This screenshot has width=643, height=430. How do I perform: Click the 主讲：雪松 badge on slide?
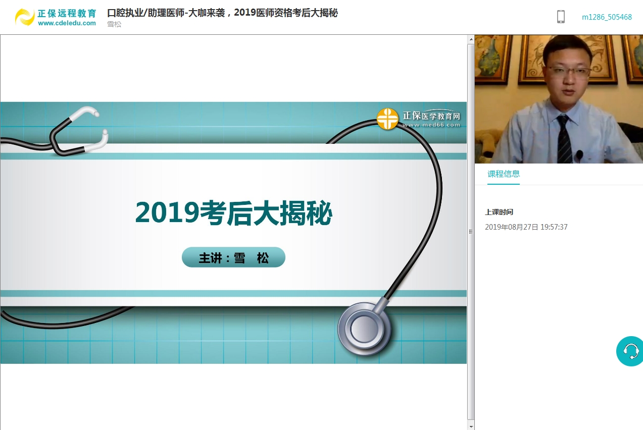233,257
